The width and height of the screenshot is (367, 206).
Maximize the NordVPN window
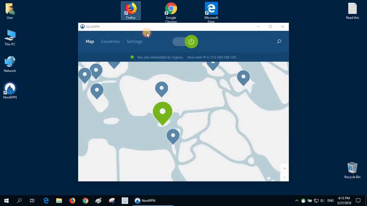pos(270,27)
